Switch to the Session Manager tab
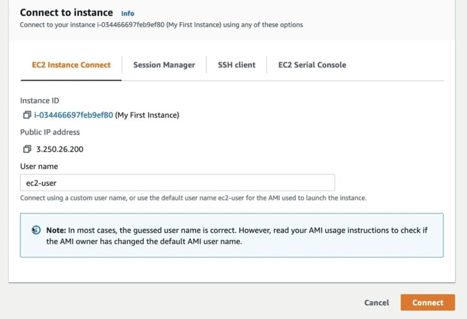 (164, 65)
